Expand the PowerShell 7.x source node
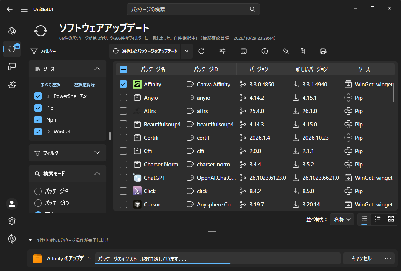This screenshot has height=271, width=401. point(49,96)
